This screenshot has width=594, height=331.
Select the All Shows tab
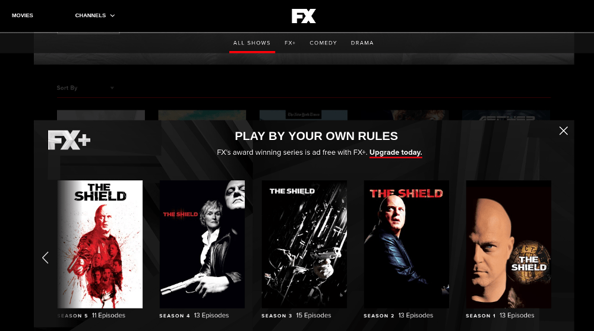coord(252,43)
